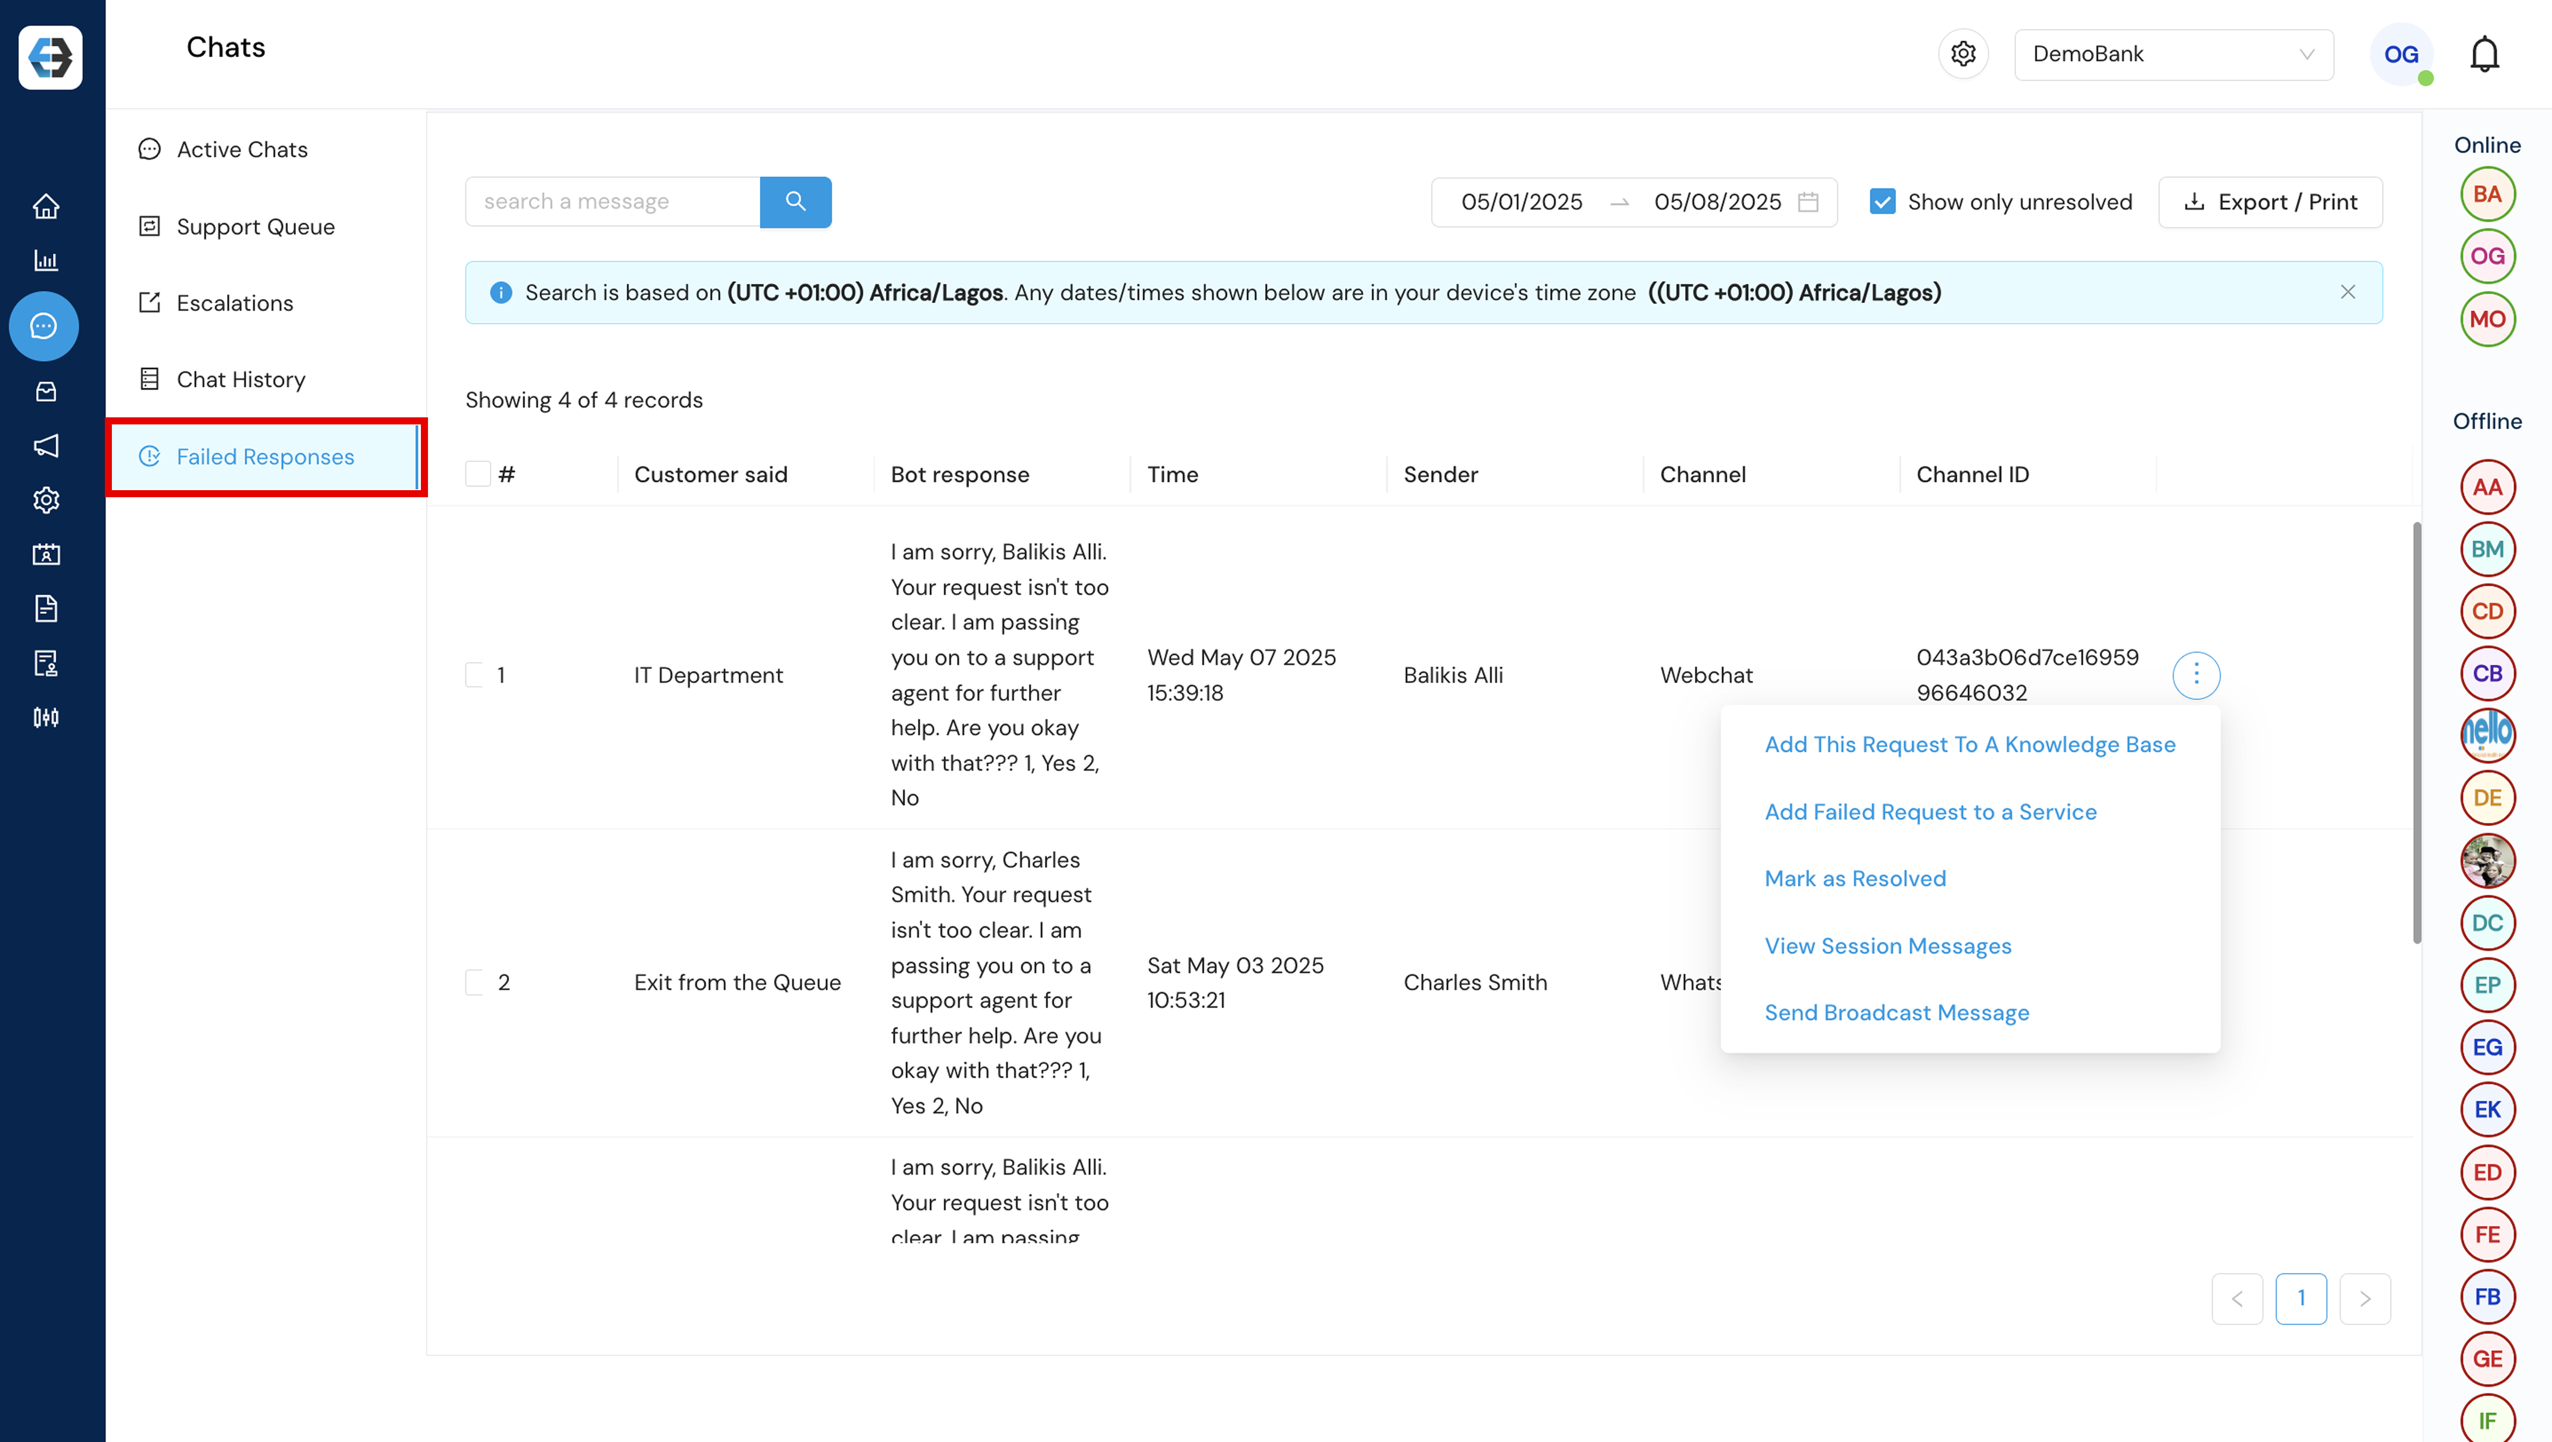Screen dimensions: 2552x1442
Task: Go to previous page arrow
Action: (2236, 1299)
